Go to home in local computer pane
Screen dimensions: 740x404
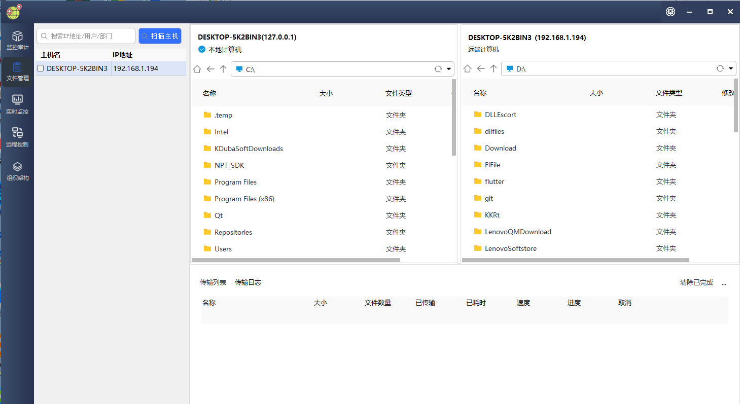coord(197,69)
